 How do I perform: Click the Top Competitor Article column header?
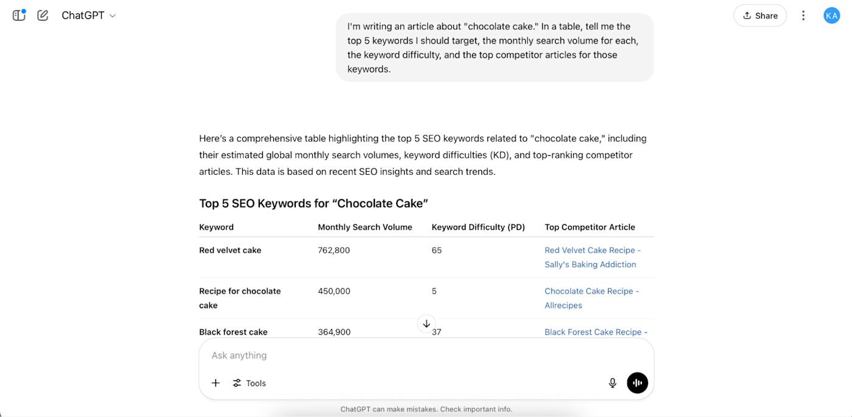click(590, 227)
